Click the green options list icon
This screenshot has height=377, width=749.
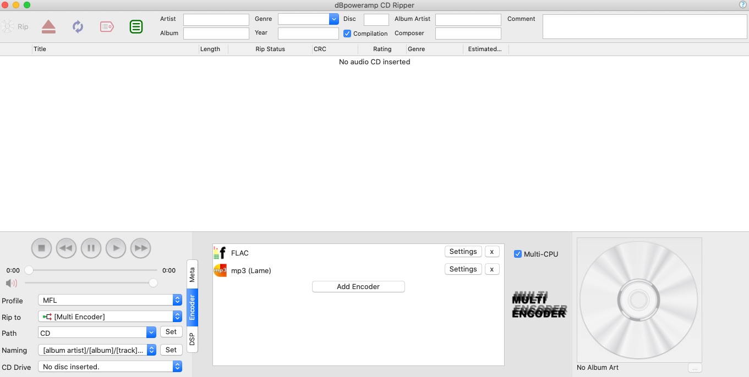tap(136, 26)
